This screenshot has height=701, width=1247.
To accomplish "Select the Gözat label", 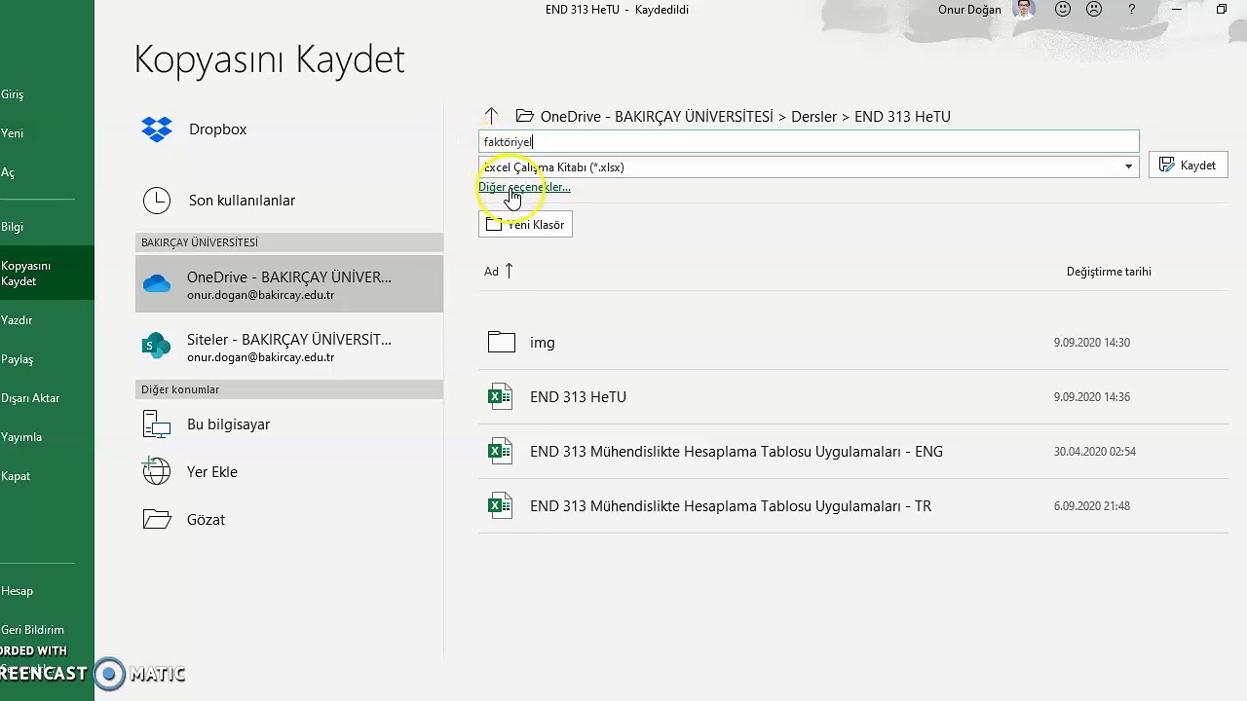I will tap(206, 520).
